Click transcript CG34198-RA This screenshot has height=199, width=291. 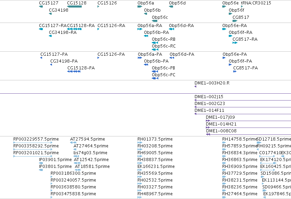tap(63, 32)
